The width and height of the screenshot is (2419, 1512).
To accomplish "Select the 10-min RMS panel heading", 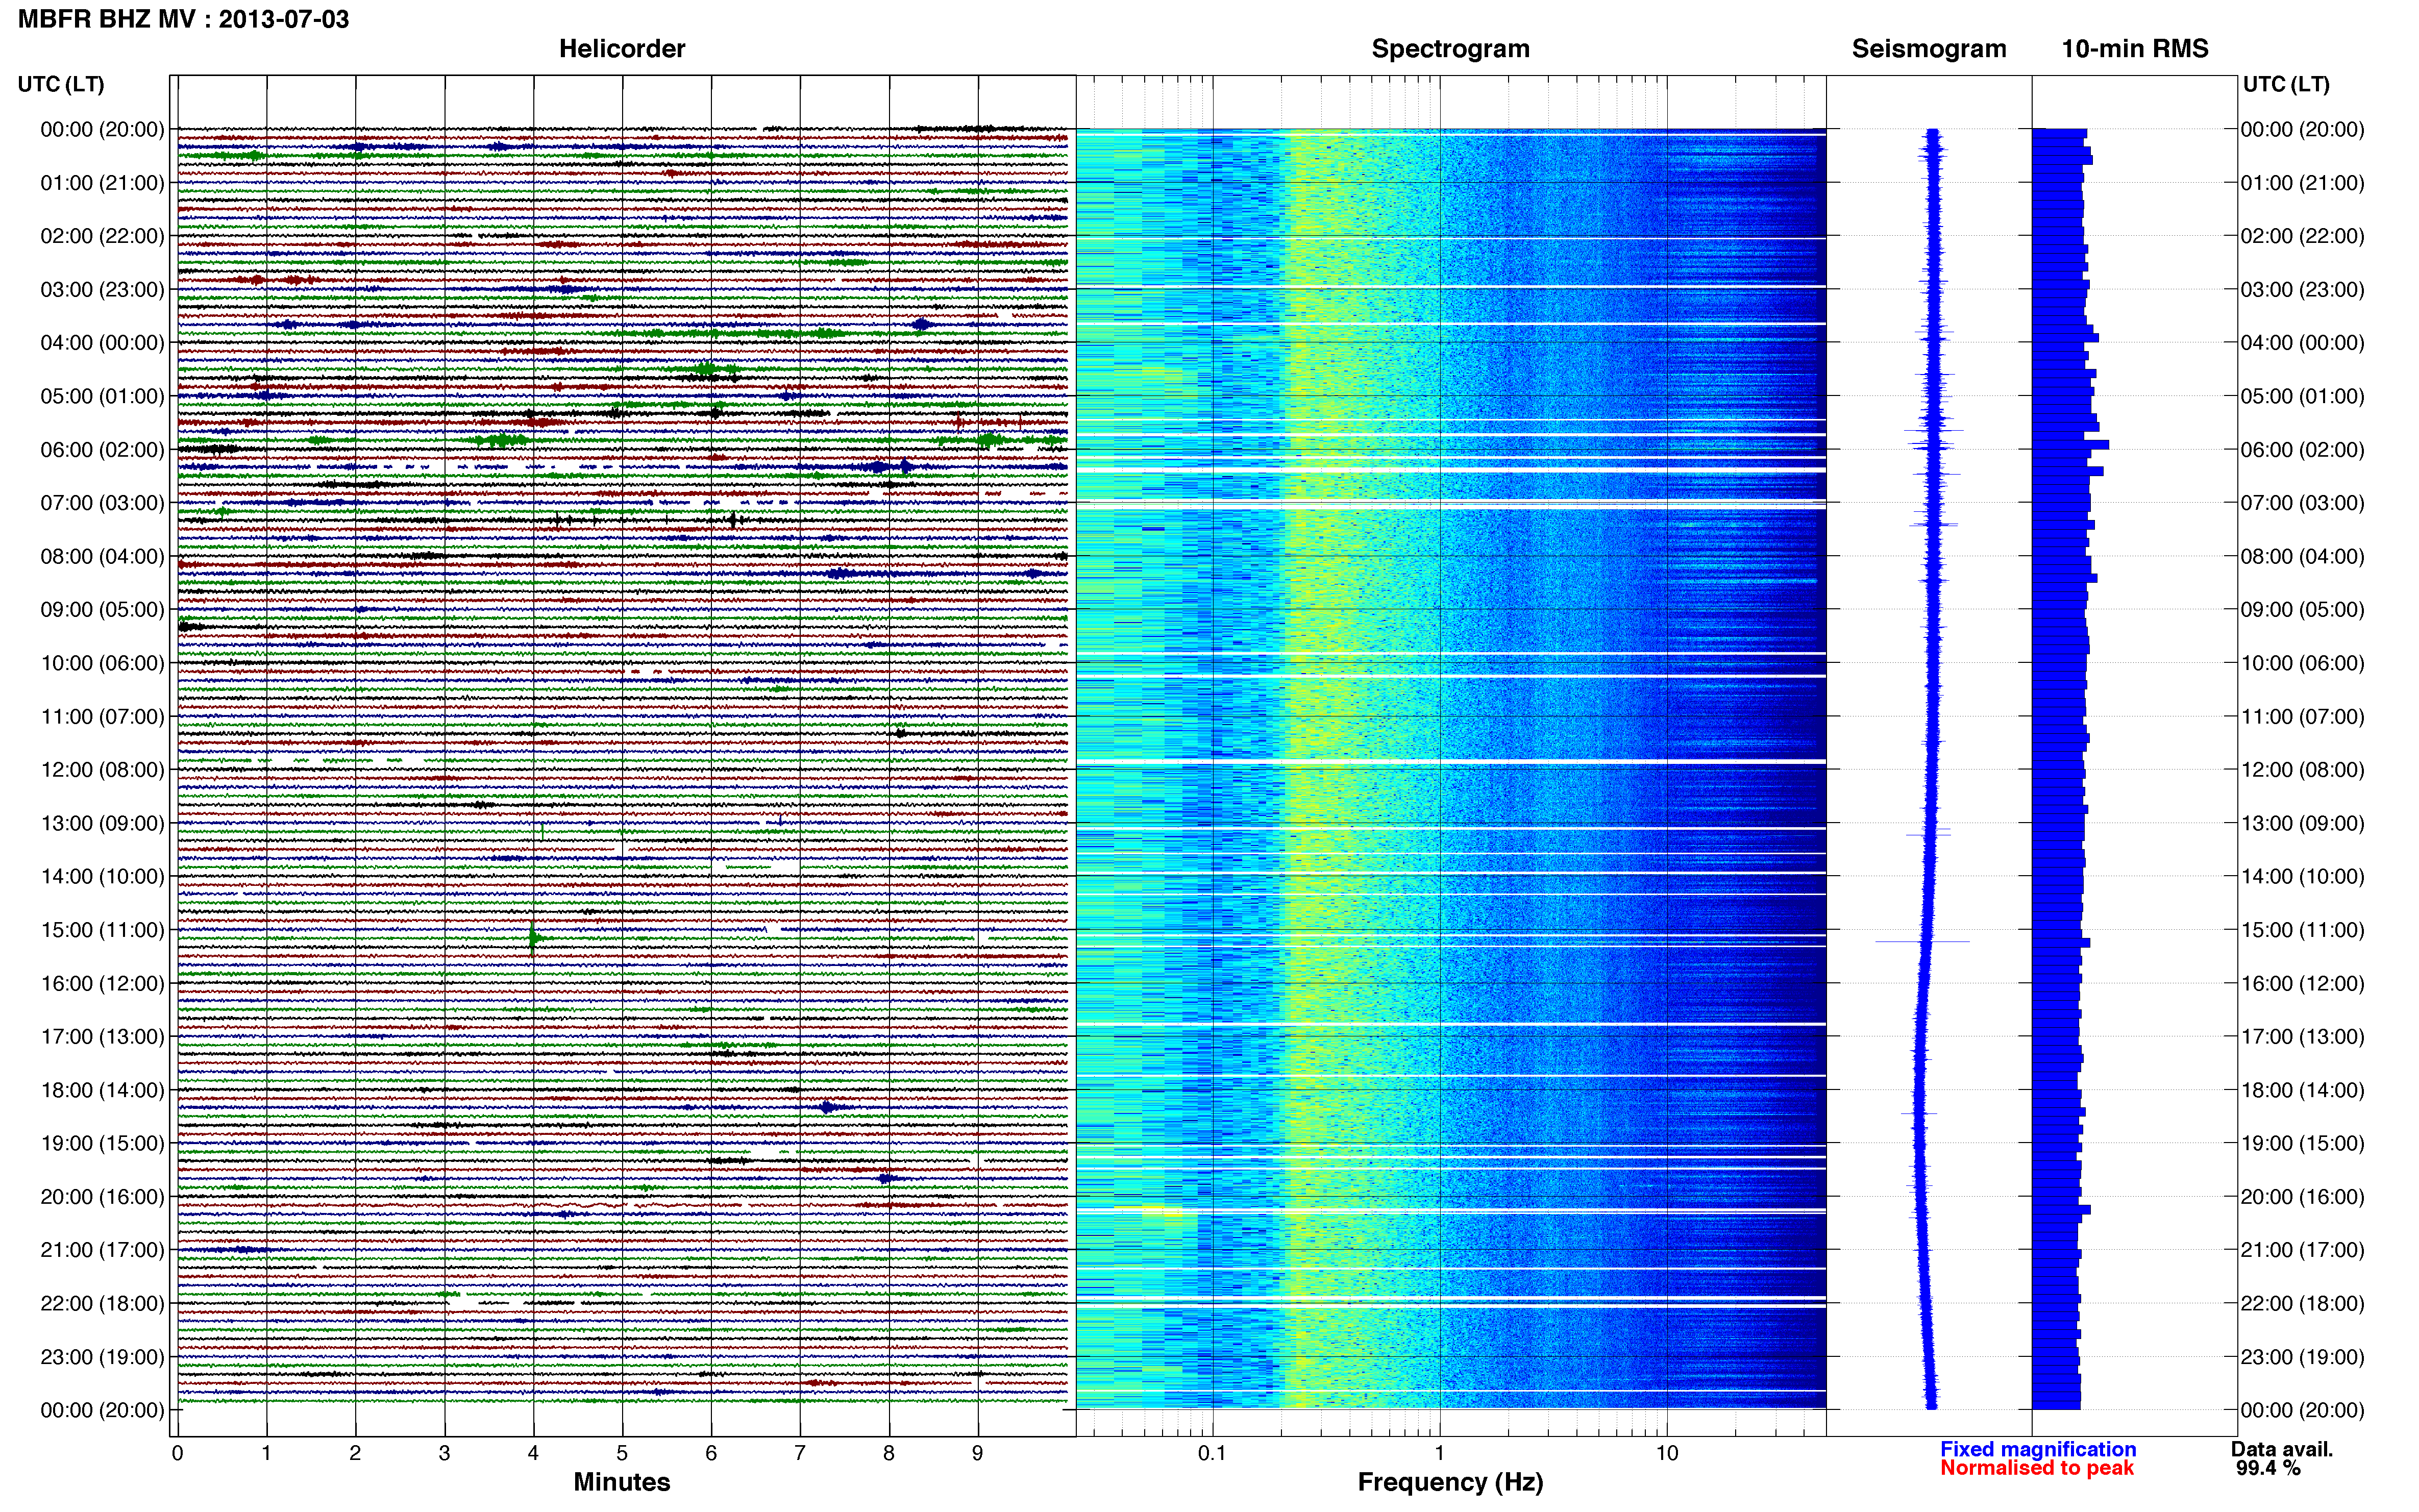I will [x=2135, y=49].
